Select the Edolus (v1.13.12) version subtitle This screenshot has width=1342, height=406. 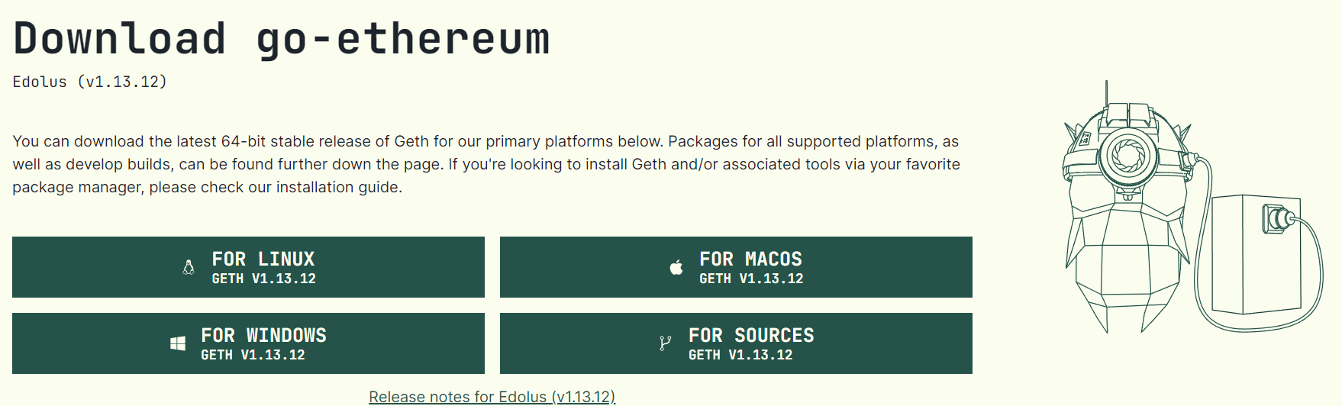point(90,82)
